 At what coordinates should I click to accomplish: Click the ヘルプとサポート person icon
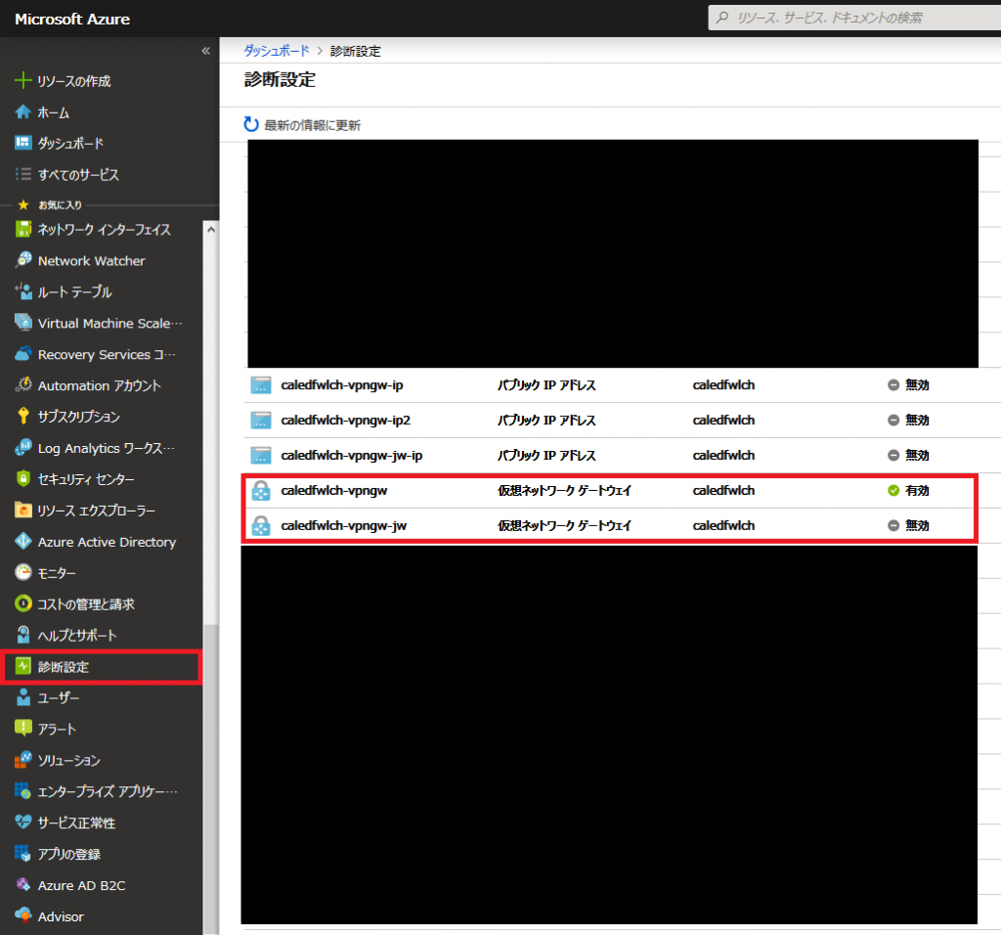23,635
